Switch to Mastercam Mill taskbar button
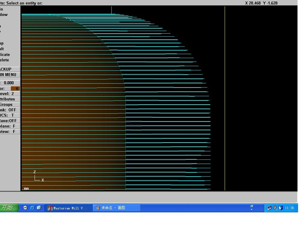Viewport: 308px width, 231px height. [x=69, y=208]
